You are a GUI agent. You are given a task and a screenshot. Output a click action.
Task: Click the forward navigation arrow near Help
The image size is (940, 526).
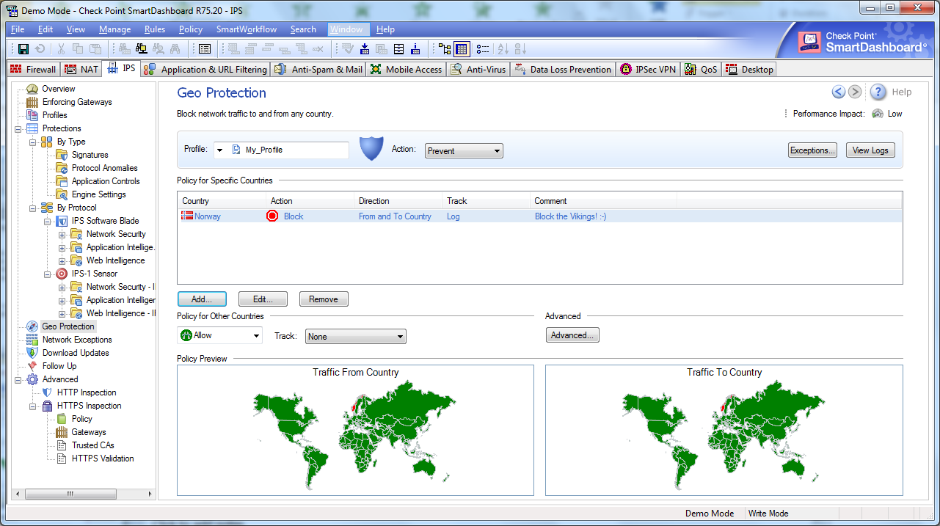855,92
